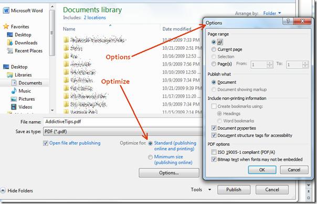Select the All page range radio button
The height and width of the screenshot is (204, 317).
coord(214,42)
